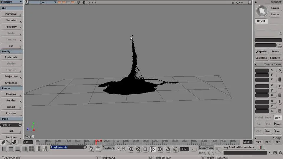Select the object selection arrow tool
This screenshot has width=283, height=159.
tap(262, 11)
